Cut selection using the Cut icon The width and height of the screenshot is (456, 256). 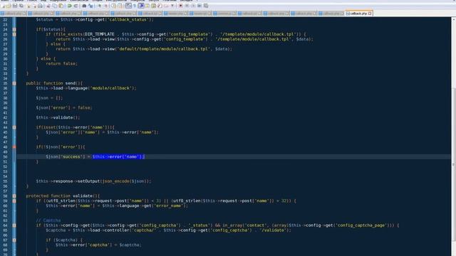point(48,6)
